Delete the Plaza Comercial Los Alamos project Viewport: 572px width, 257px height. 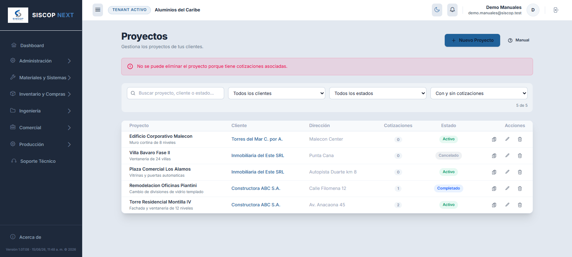[520, 172]
